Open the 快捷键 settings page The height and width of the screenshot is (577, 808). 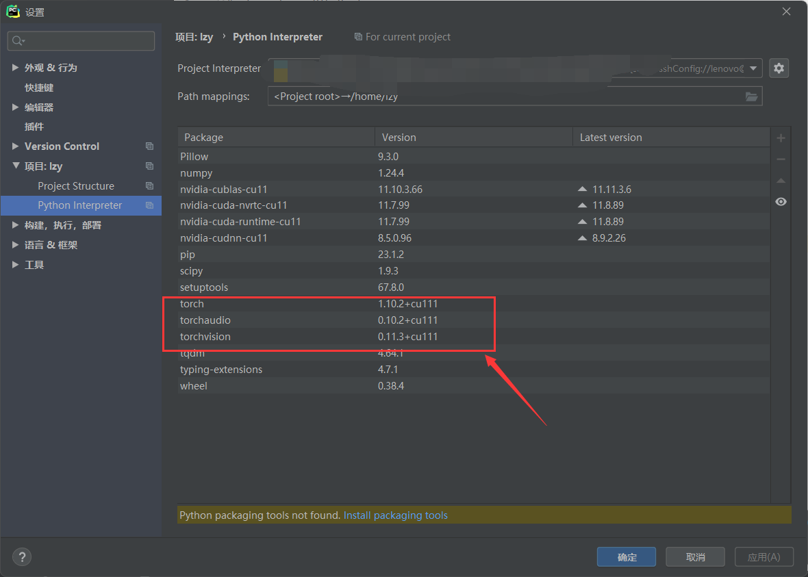point(39,88)
